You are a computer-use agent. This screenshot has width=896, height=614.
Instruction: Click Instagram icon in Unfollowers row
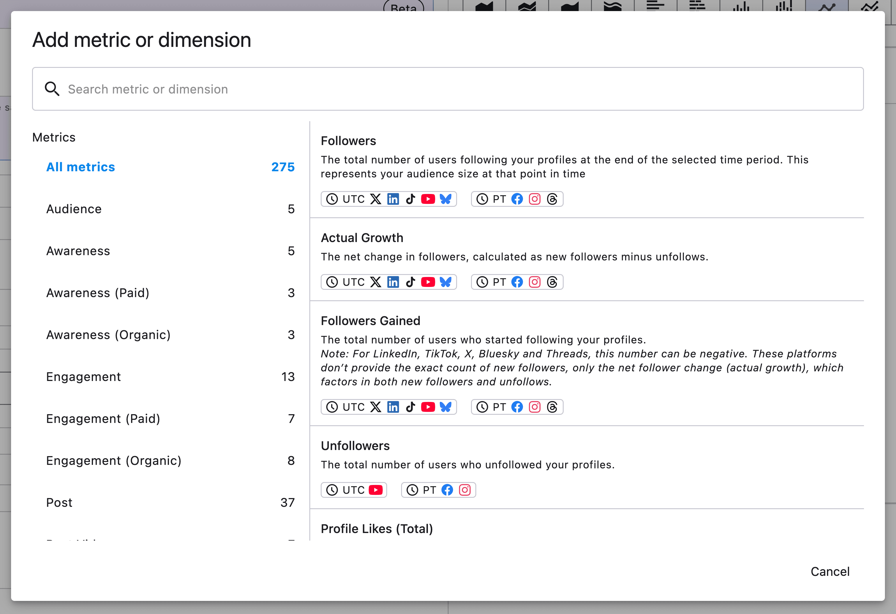tap(465, 490)
